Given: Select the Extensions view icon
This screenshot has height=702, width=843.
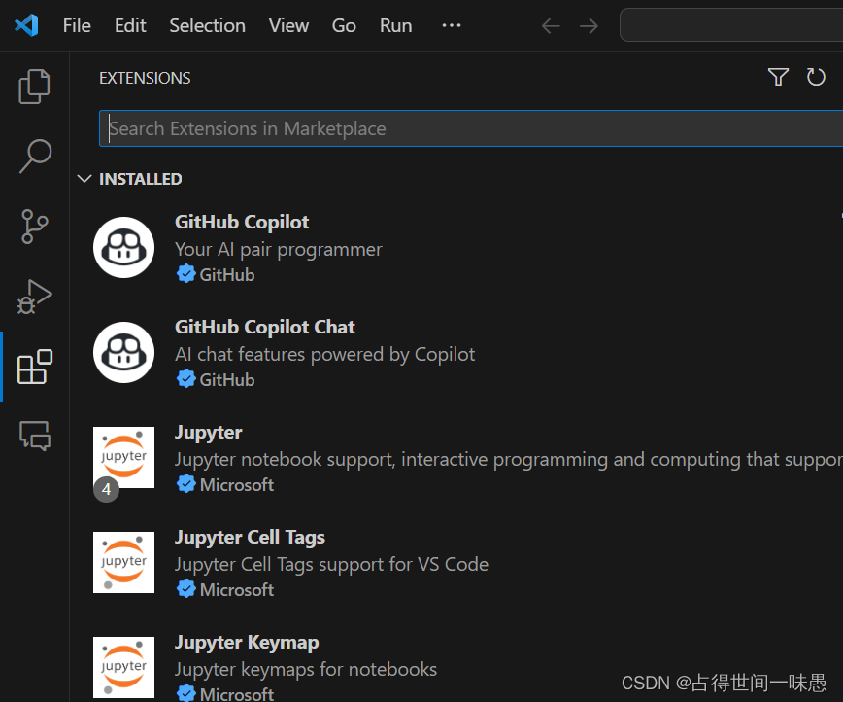Looking at the screenshot, I should pos(34,367).
